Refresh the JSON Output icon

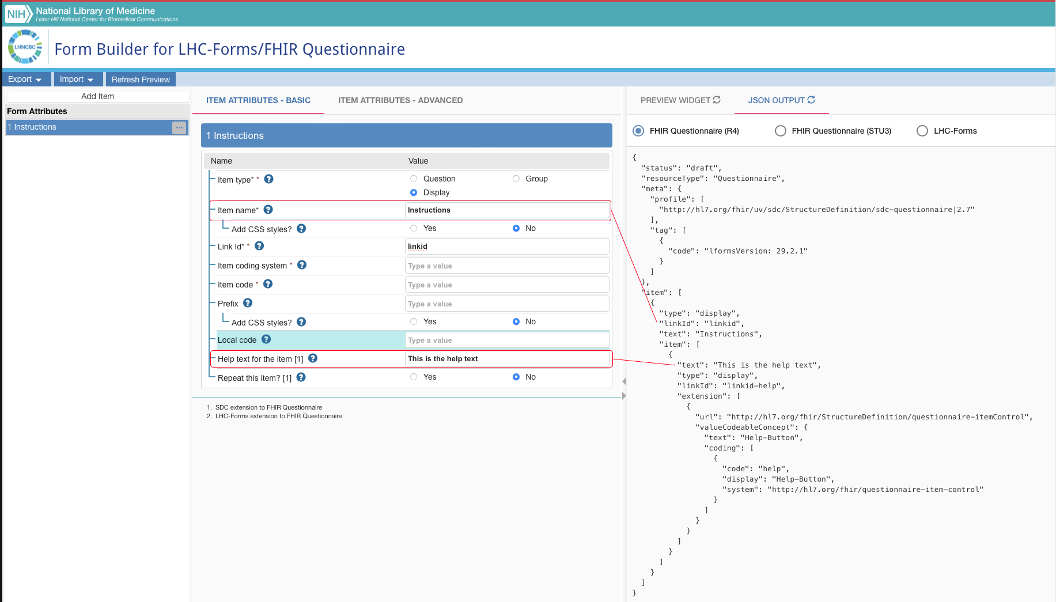[811, 100]
